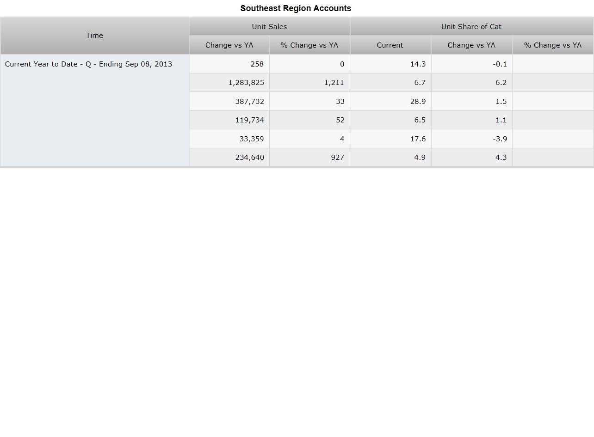
Task: Select the cell with value 33
Action: pos(309,101)
